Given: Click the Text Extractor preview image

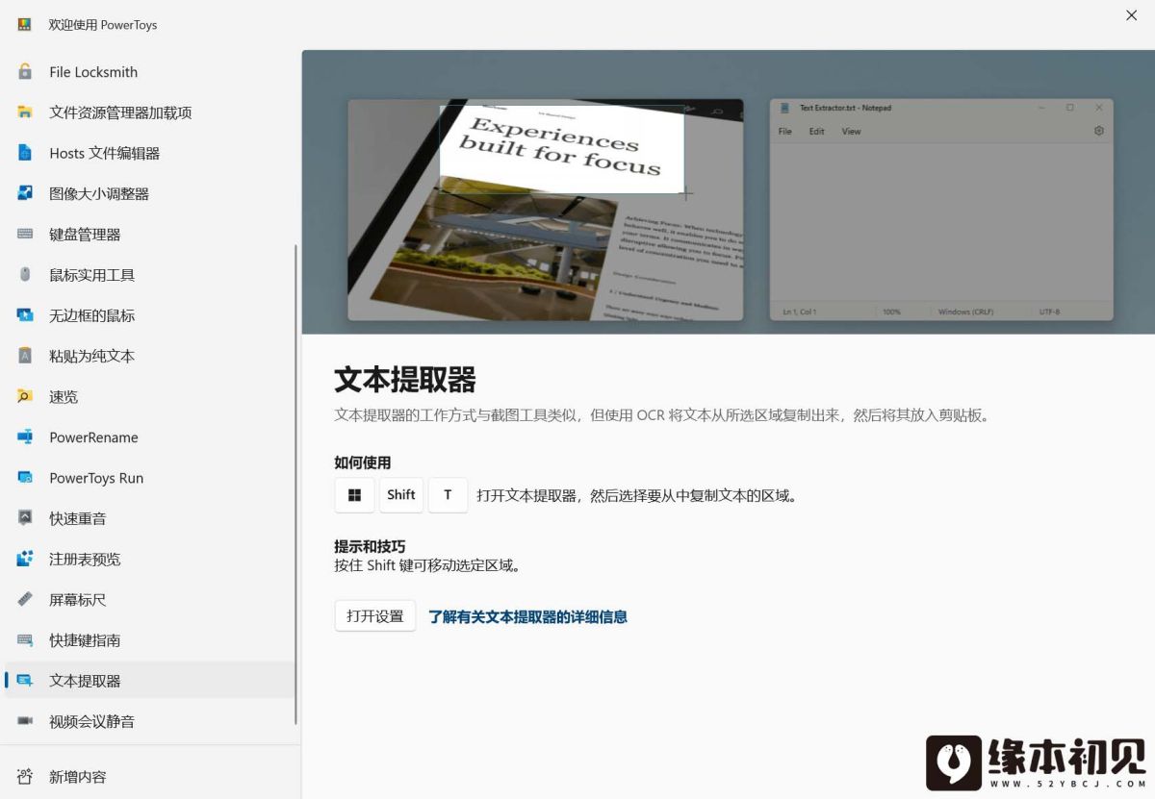Looking at the screenshot, I should [729, 192].
